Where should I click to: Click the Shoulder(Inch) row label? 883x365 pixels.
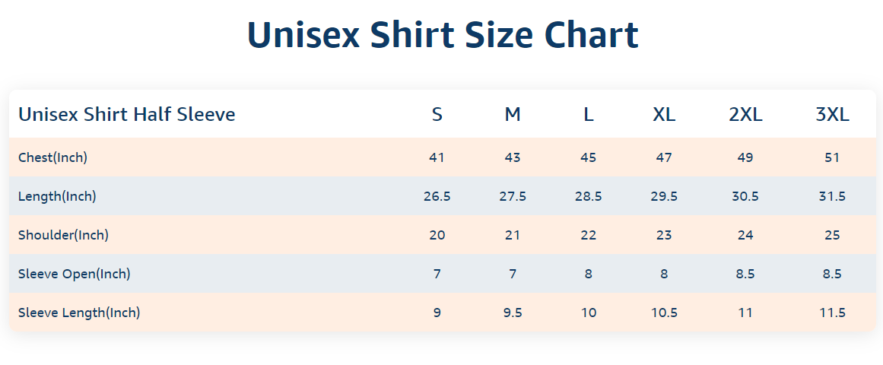[x=63, y=235]
